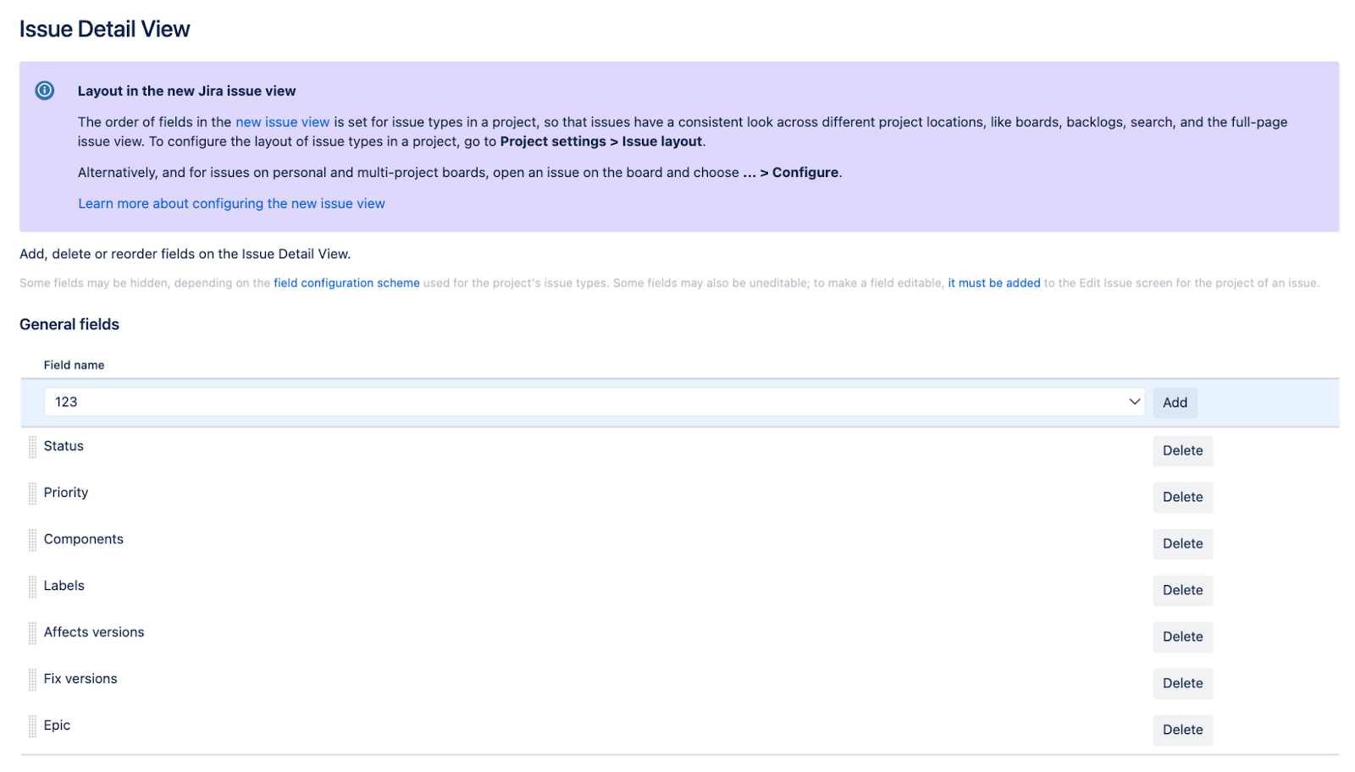Delete the Priority field

(1182, 498)
